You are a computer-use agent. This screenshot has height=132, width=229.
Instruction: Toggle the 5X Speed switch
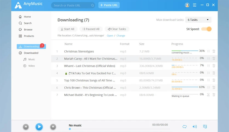(206, 29)
